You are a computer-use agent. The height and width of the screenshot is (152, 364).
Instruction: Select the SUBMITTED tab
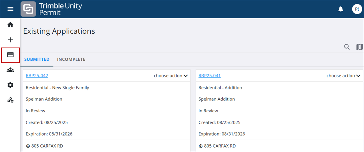[x=37, y=59]
